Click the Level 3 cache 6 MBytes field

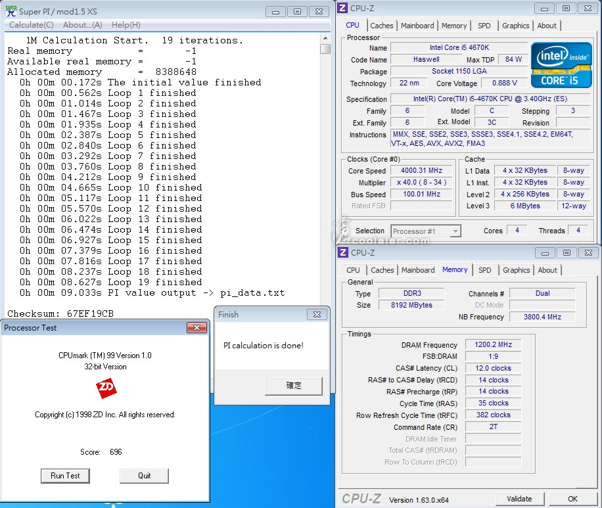point(525,206)
